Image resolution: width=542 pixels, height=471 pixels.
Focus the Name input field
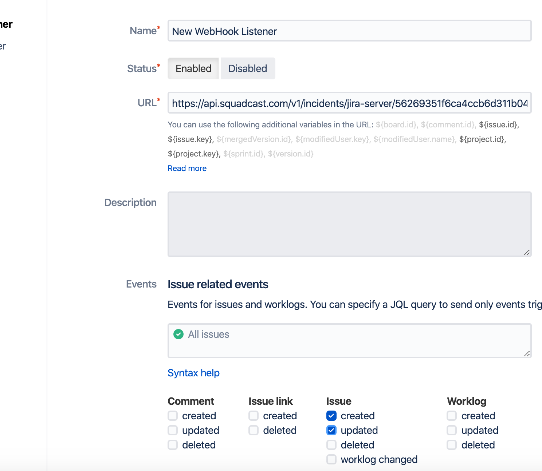click(350, 31)
